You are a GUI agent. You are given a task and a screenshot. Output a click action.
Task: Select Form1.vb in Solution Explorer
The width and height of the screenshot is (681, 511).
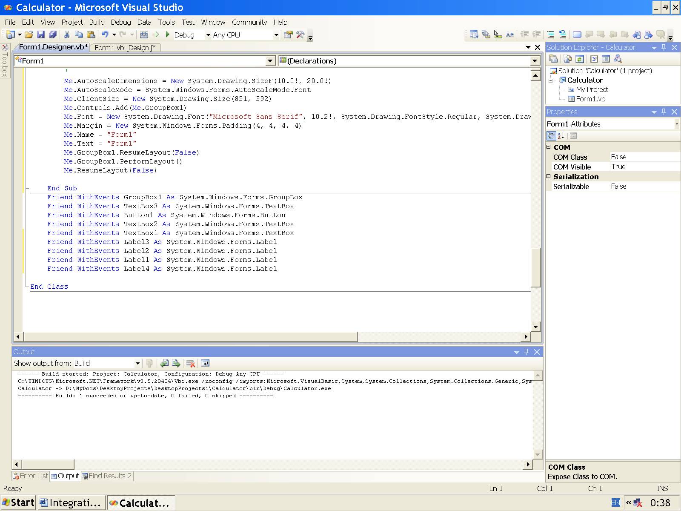pos(590,99)
